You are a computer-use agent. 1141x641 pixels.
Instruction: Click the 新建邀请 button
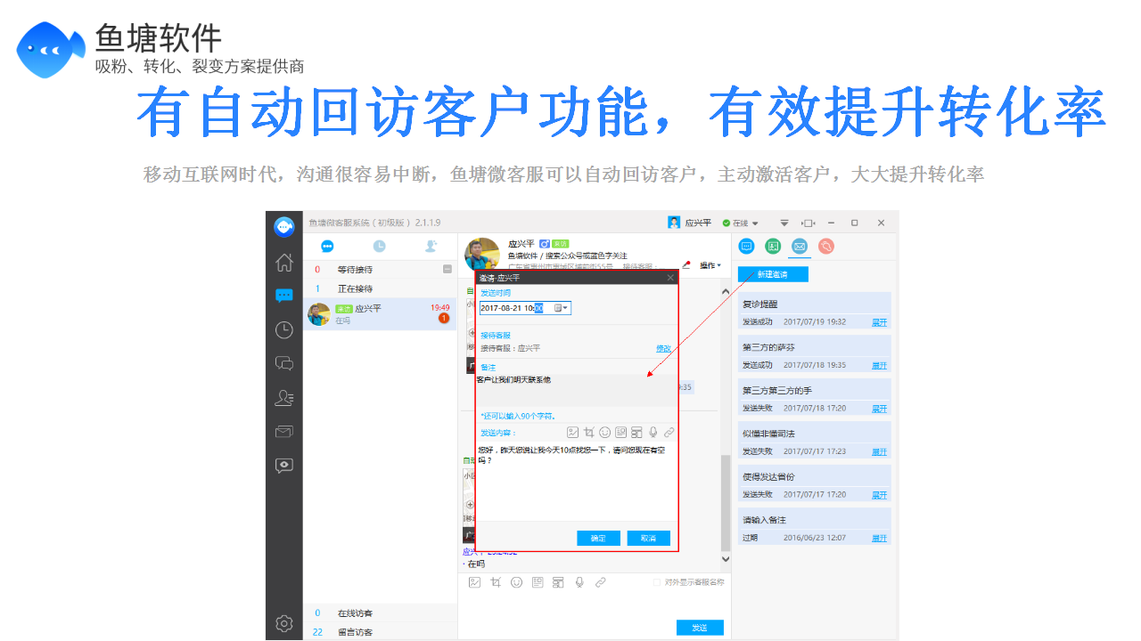coord(773,274)
